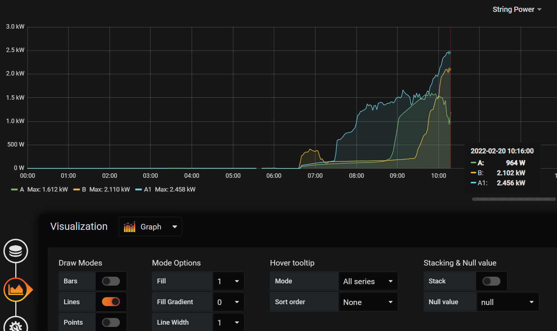This screenshot has width=557, height=331.
Task: Open the Graph visualization picker dropdown
Action: tap(150, 226)
